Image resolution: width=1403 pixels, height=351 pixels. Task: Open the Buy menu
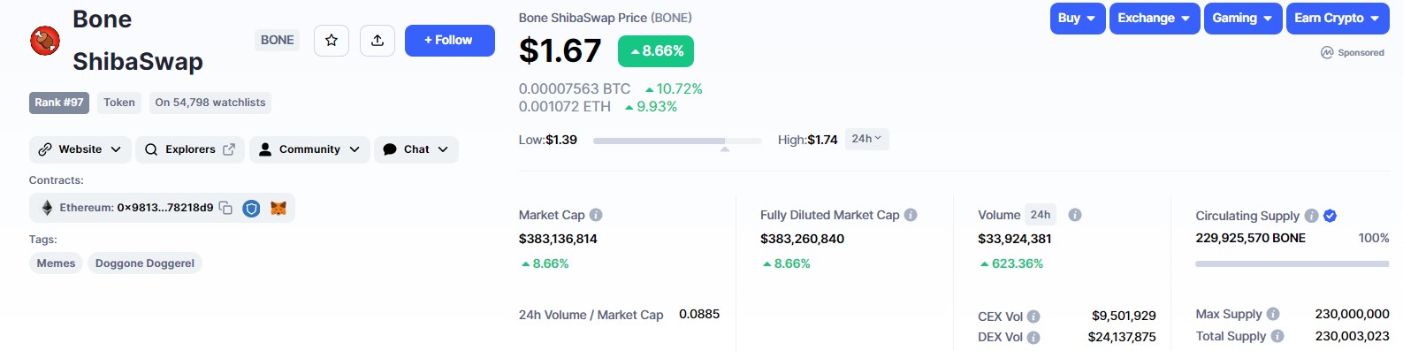pyautogui.click(x=1078, y=19)
